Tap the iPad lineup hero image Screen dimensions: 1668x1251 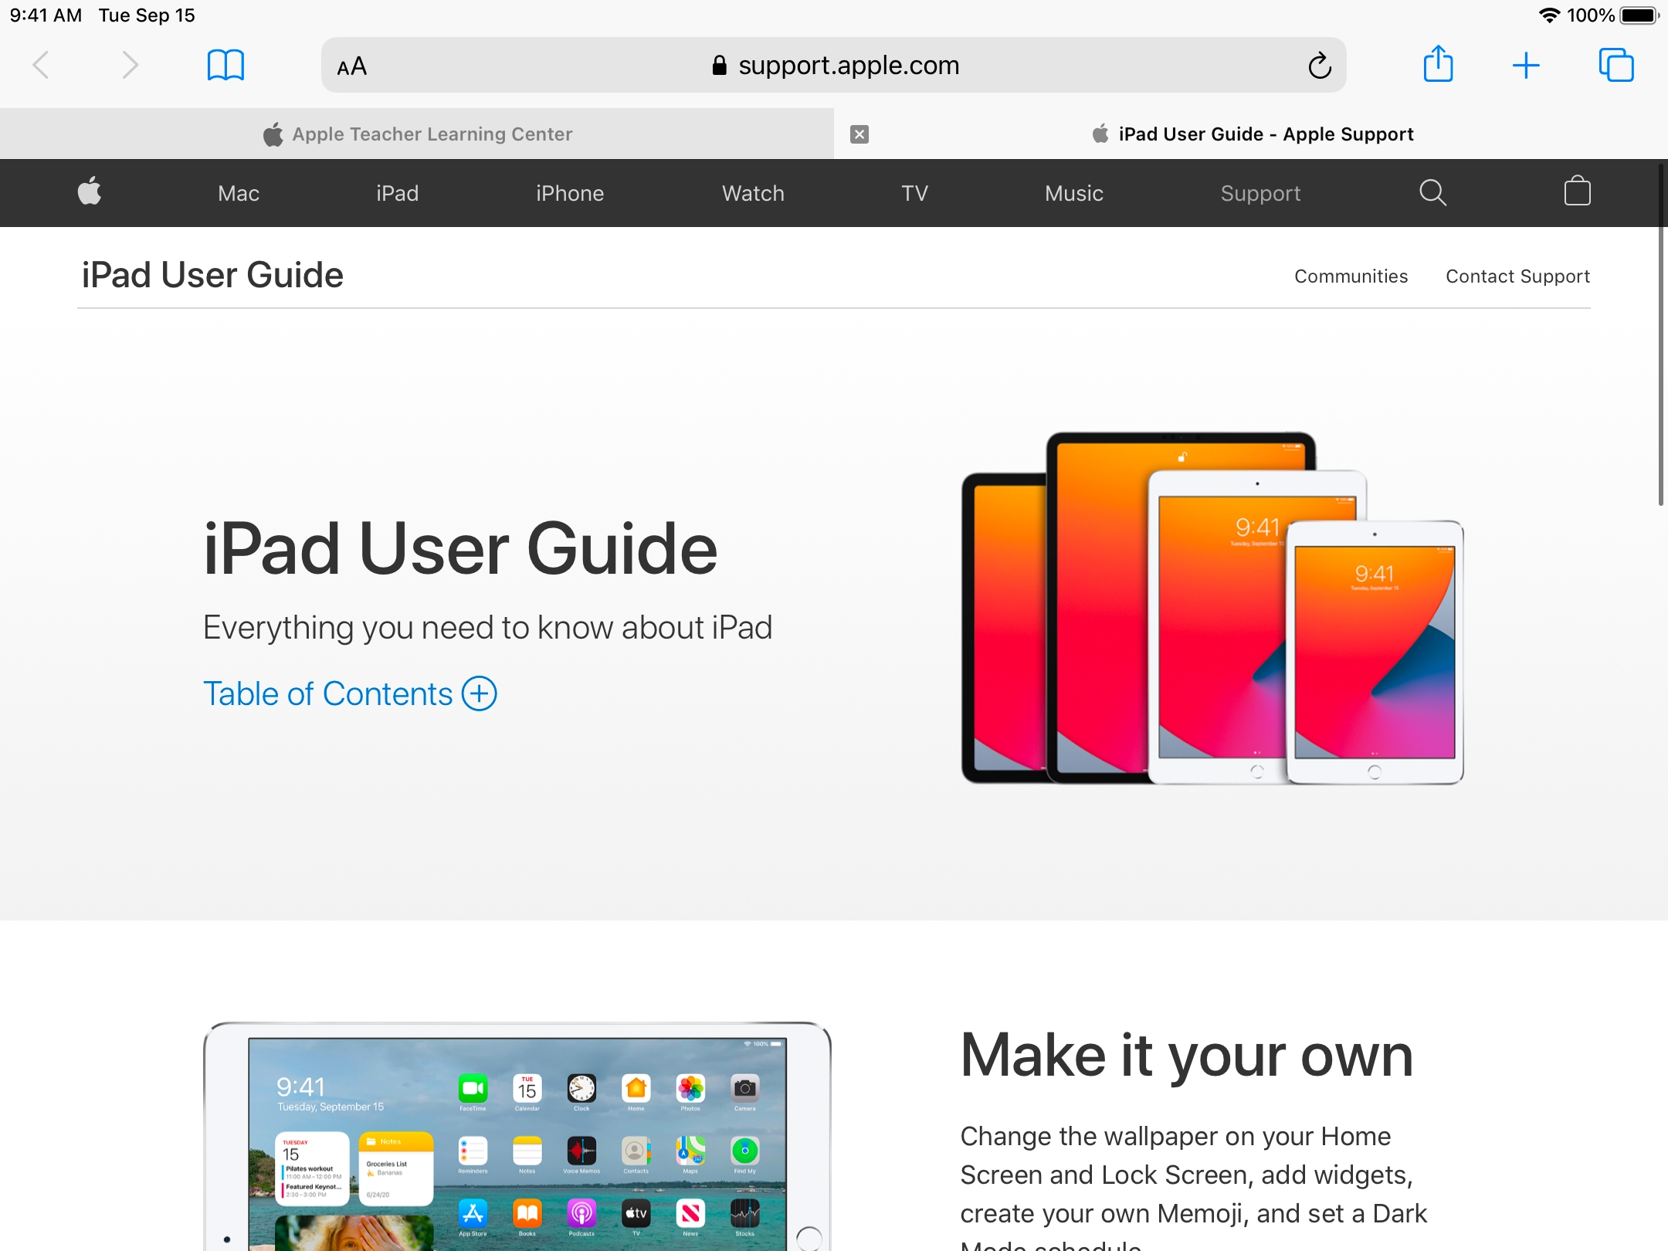point(1212,609)
